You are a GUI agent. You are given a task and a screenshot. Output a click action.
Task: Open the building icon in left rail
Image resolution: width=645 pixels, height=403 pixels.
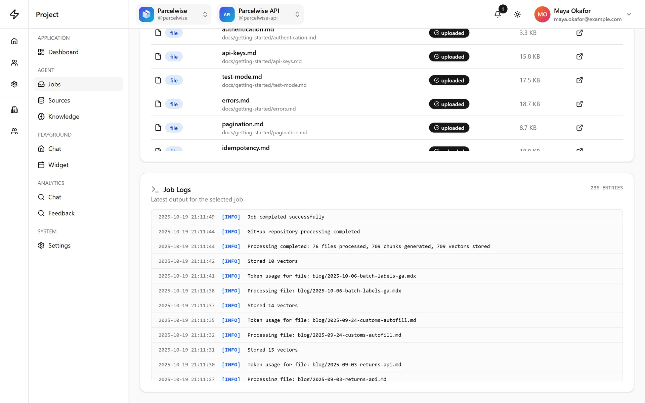[x=14, y=110]
